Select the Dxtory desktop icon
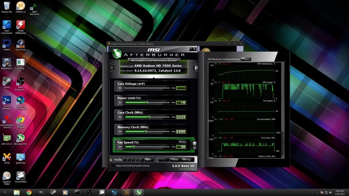The image size is (349, 196). 7,45
